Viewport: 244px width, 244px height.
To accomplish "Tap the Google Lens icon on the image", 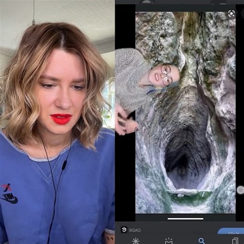I will [x=231, y=14].
